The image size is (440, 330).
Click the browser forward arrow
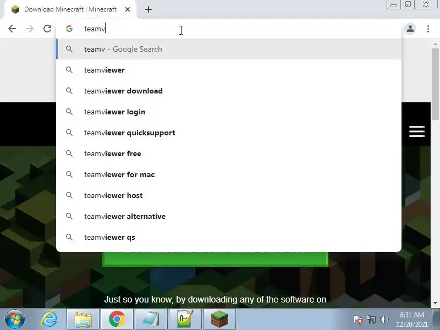(x=30, y=29)
